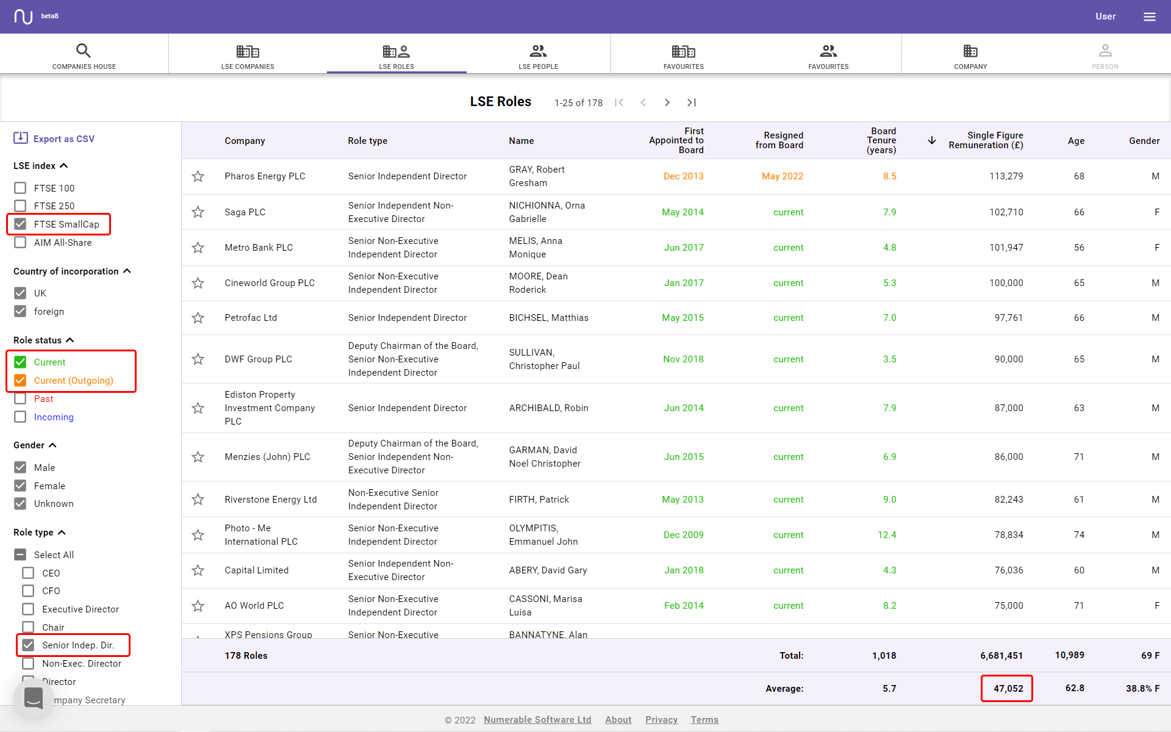Star the AO World PLC row
The width and height of the screenshot is (1171, 732).
tap(198, 606)
